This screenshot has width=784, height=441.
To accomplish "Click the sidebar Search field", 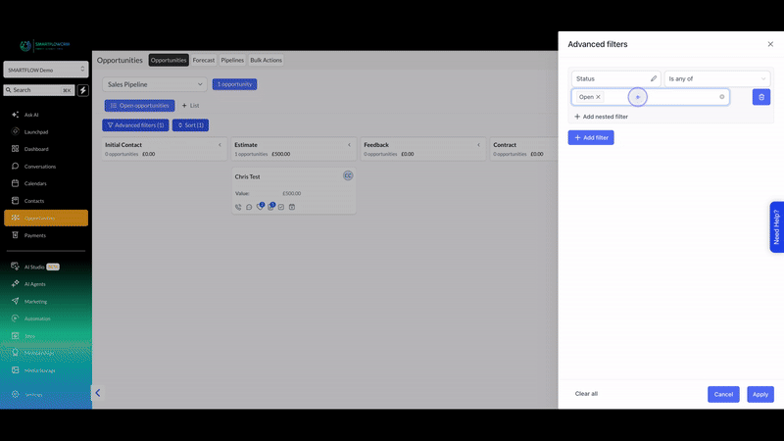I will pos(39,90).
